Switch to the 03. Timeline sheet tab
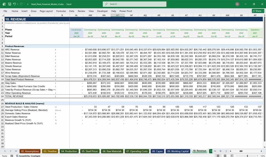Screen dimensions: 266x157 click(50, 151)
